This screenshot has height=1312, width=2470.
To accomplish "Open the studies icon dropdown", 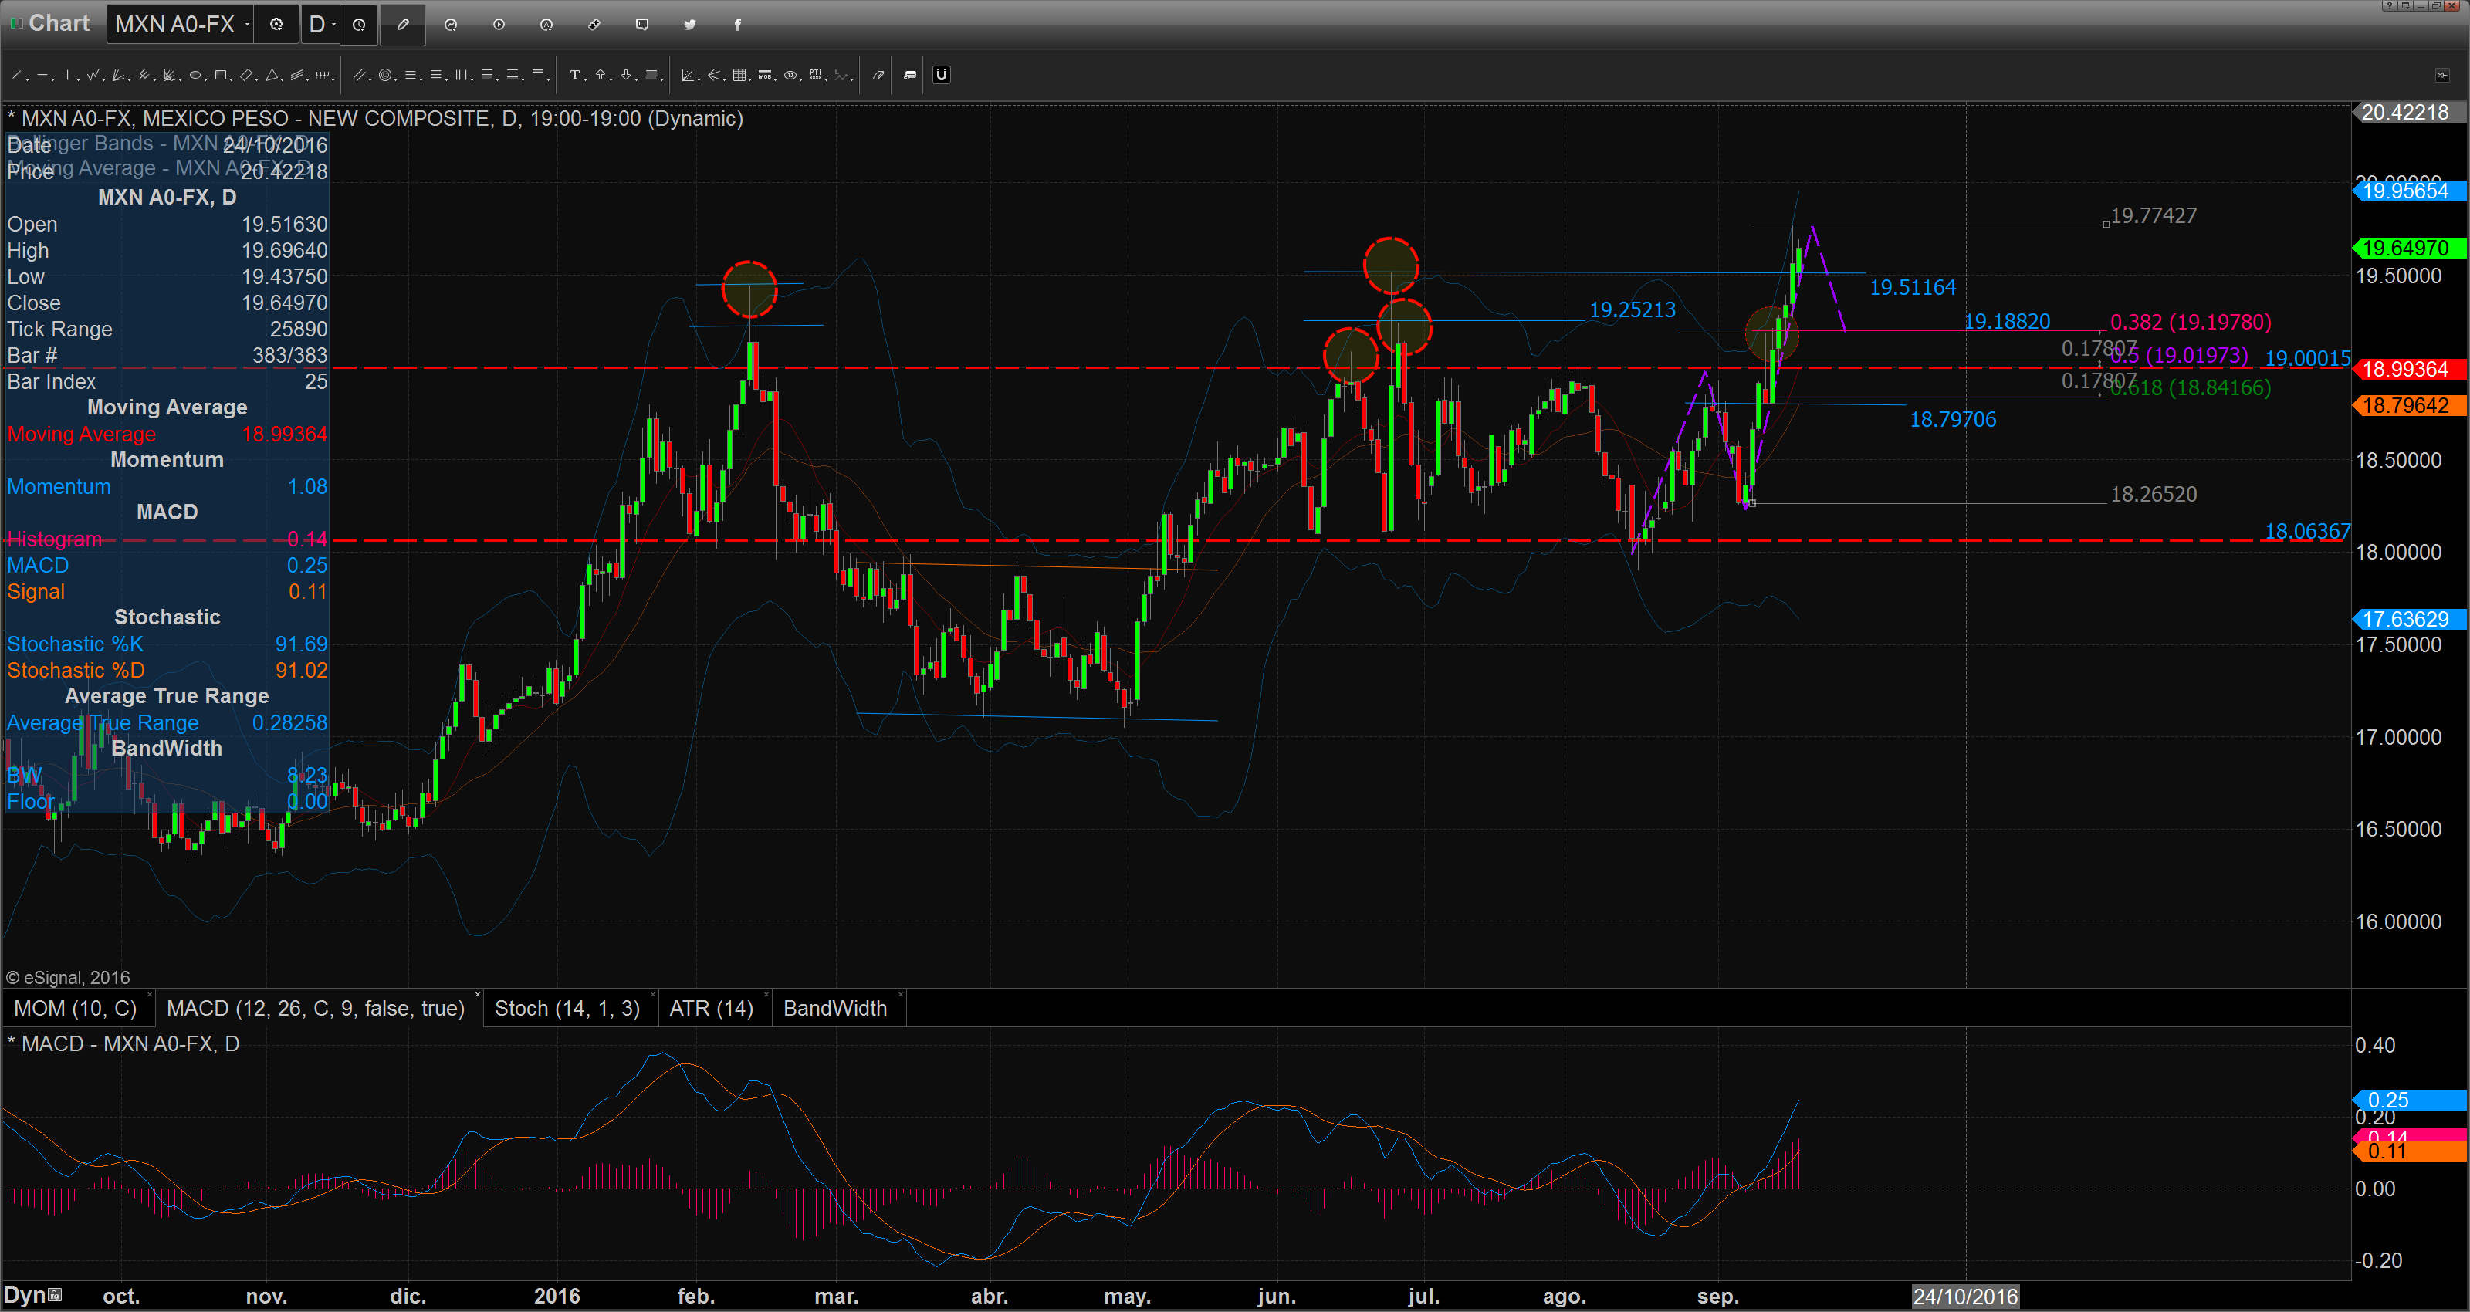I will click(451, 24).
